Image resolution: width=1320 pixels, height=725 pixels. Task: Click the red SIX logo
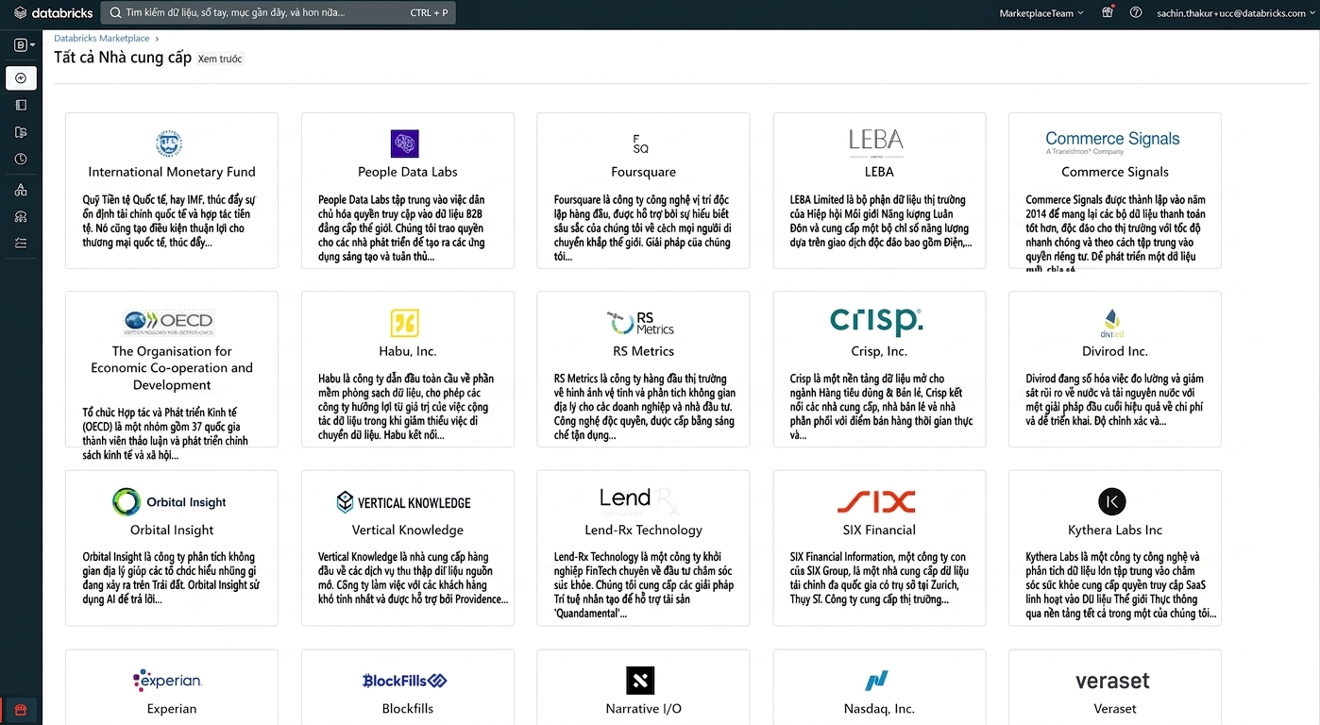876,501
